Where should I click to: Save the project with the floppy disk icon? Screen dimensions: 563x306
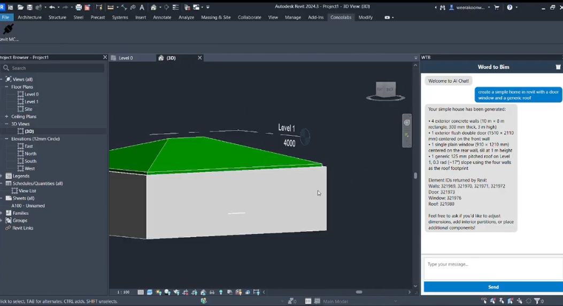coord(29,7)
